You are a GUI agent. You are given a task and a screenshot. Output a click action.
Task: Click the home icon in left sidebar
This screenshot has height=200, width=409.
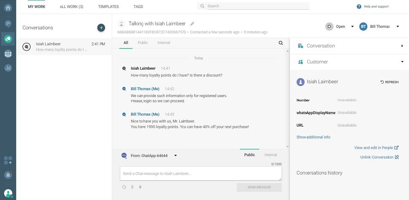8,8
